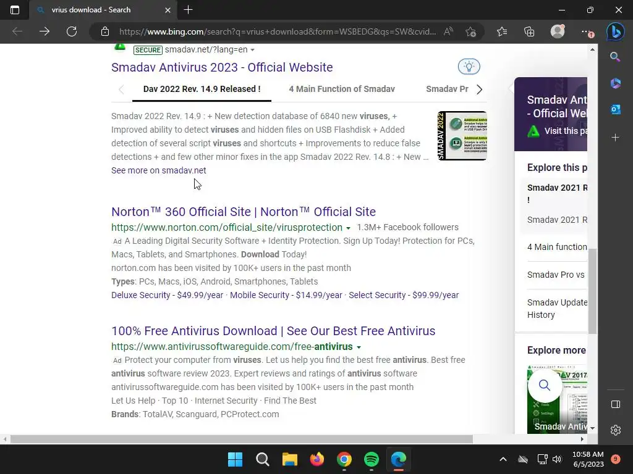Open Microsoft 365 in sidebar
This screenshot has width=633, height=474.
tap(615, 83)
